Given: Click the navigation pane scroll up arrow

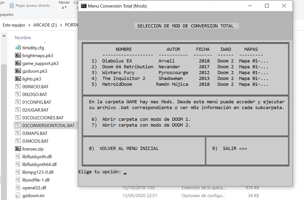Looking at the screenshot, I should click(x=4, y=36).
